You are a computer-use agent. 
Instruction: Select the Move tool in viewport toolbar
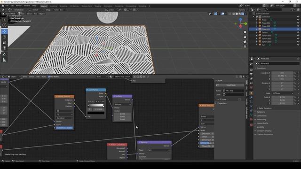tap(4, 31)
